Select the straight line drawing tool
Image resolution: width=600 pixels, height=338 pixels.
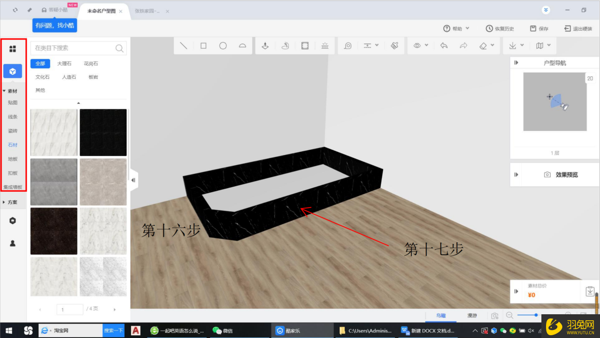click(184, 46)
